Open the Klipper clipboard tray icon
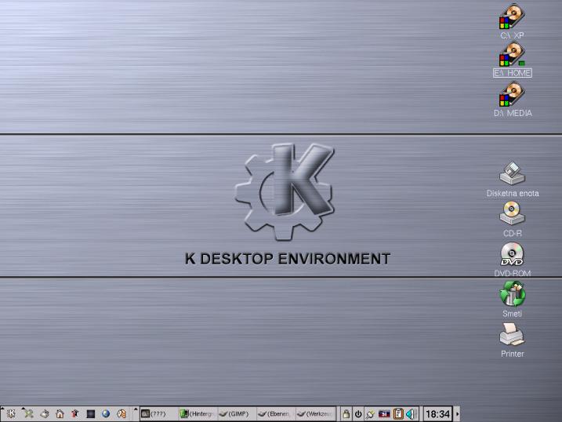This screenshot has height=422, width=562. [398, 413]
